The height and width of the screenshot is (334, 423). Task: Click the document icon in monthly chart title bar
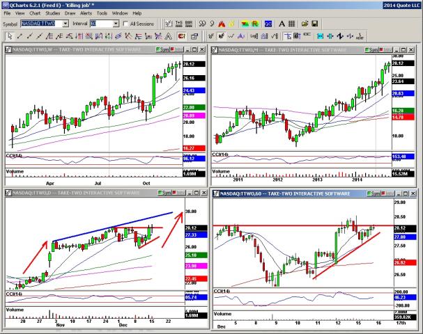(x=215, y=49)
